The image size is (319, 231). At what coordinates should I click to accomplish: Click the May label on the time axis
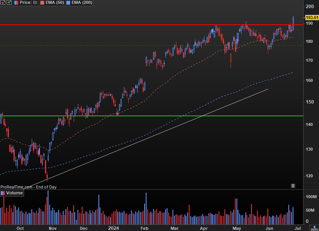click(237, 228)
